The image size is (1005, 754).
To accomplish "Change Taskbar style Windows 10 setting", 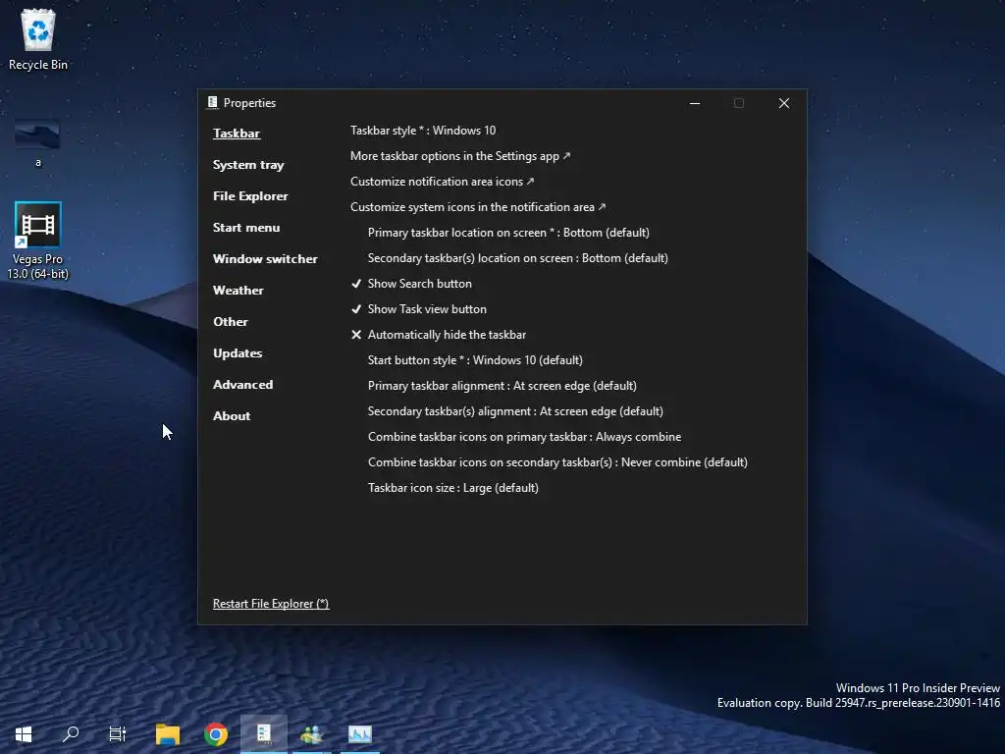I will [x=423, y=131].
